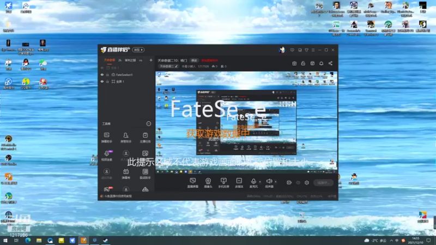Viewport: 436px width, 245px height.
Task: Open the Windows Start menu
Action: [x=5, y=240]
